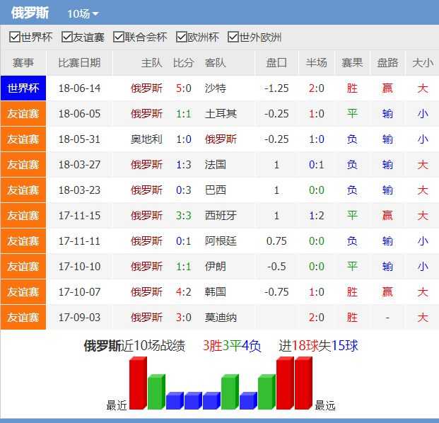
Task: Open the 土耳其 team link
Action: (221, 114)
